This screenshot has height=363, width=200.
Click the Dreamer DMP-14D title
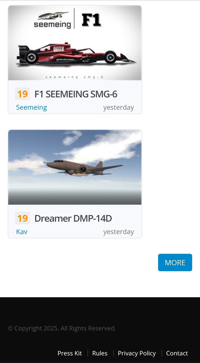coord(73,218)
